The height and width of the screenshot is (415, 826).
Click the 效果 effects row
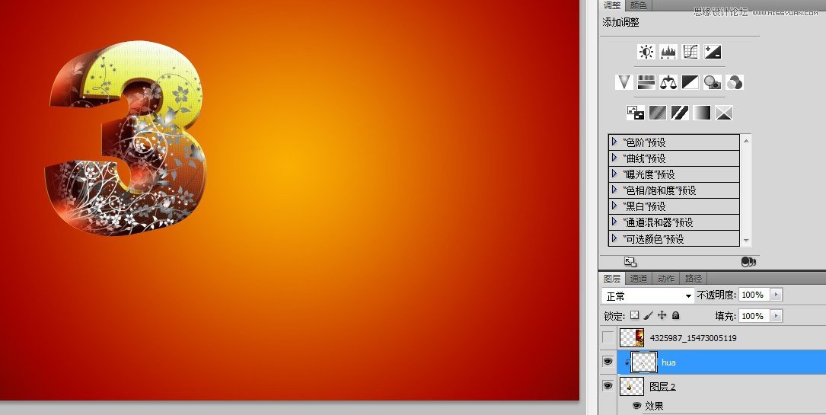click(x=654, y=406)
